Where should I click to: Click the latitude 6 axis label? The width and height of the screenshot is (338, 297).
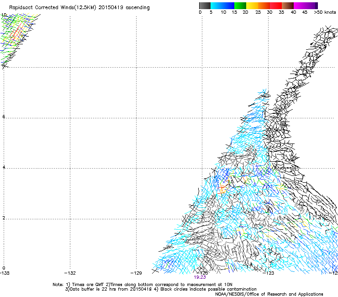coord(4,117)
